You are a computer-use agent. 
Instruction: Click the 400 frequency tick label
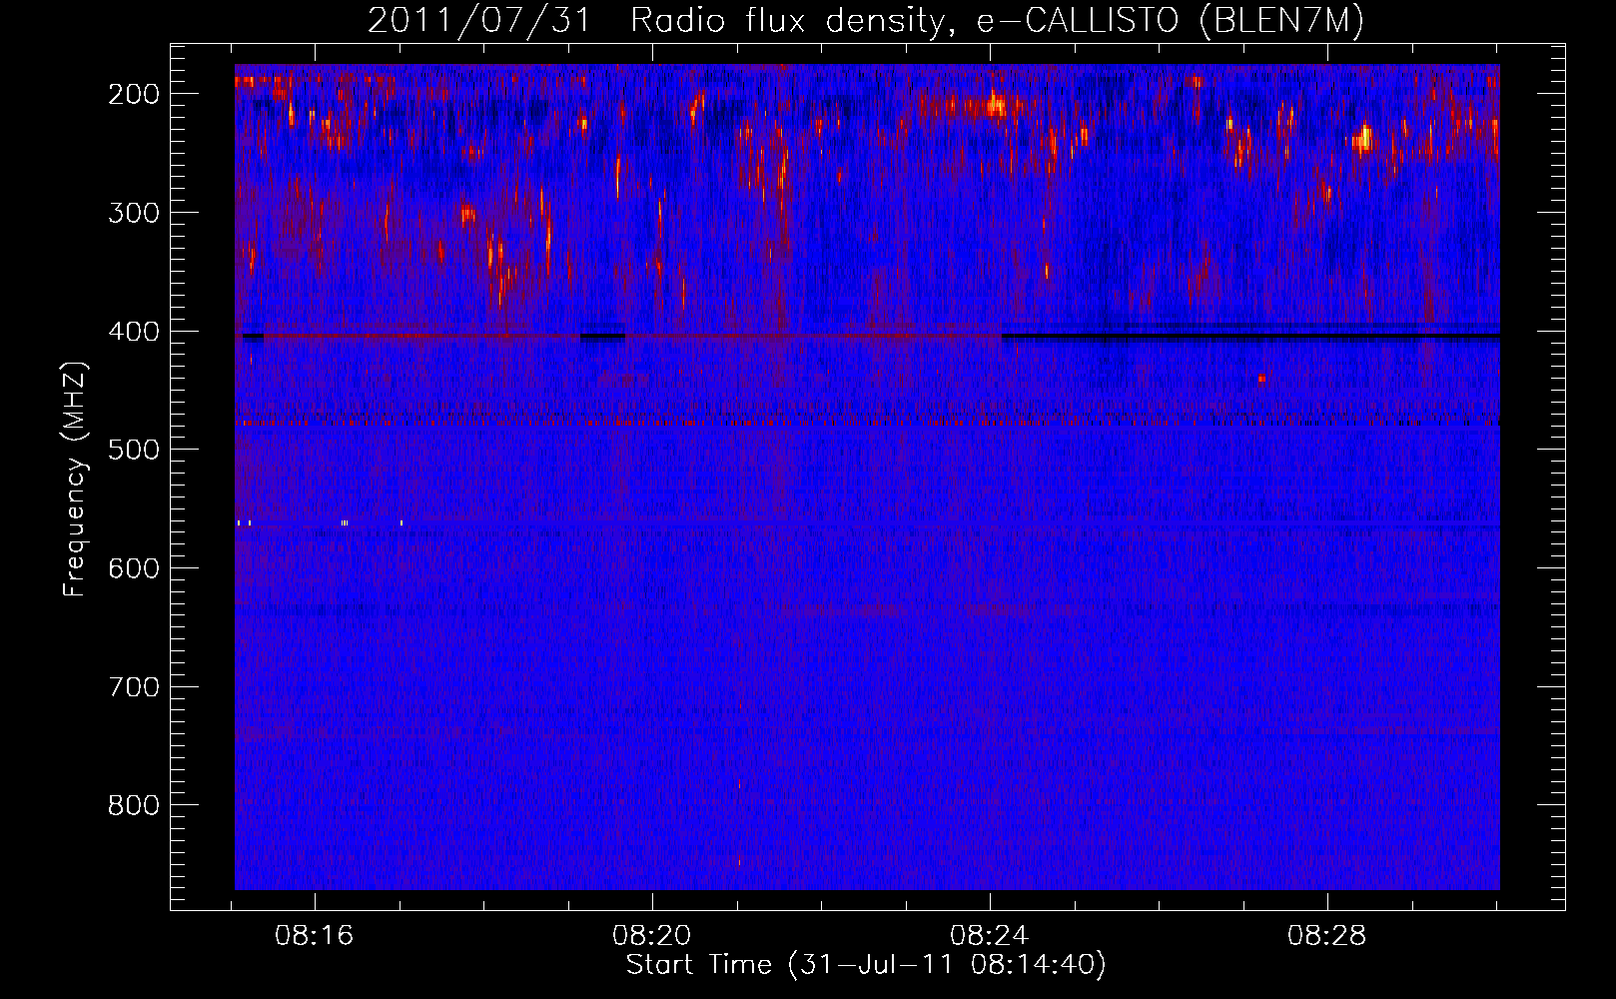[x=134, y=332]
